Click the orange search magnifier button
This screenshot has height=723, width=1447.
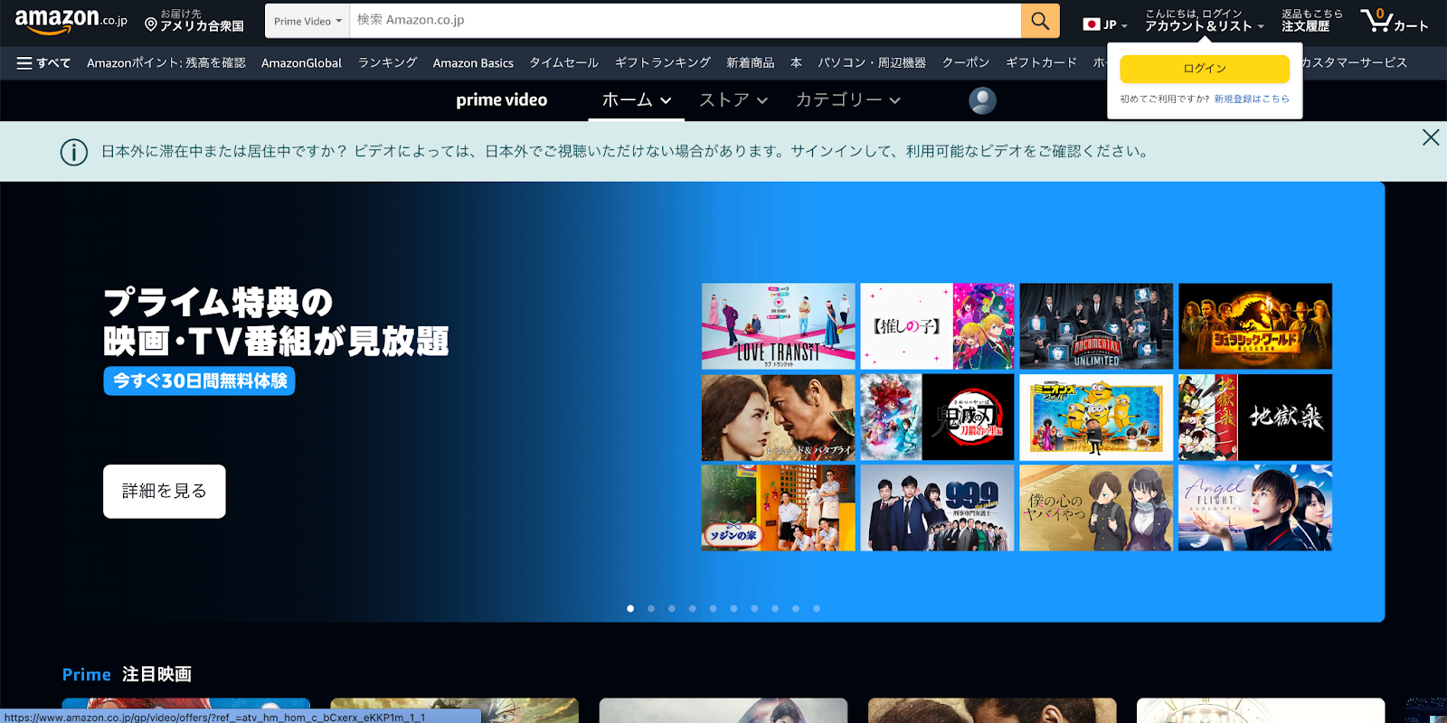point(1040,21)
